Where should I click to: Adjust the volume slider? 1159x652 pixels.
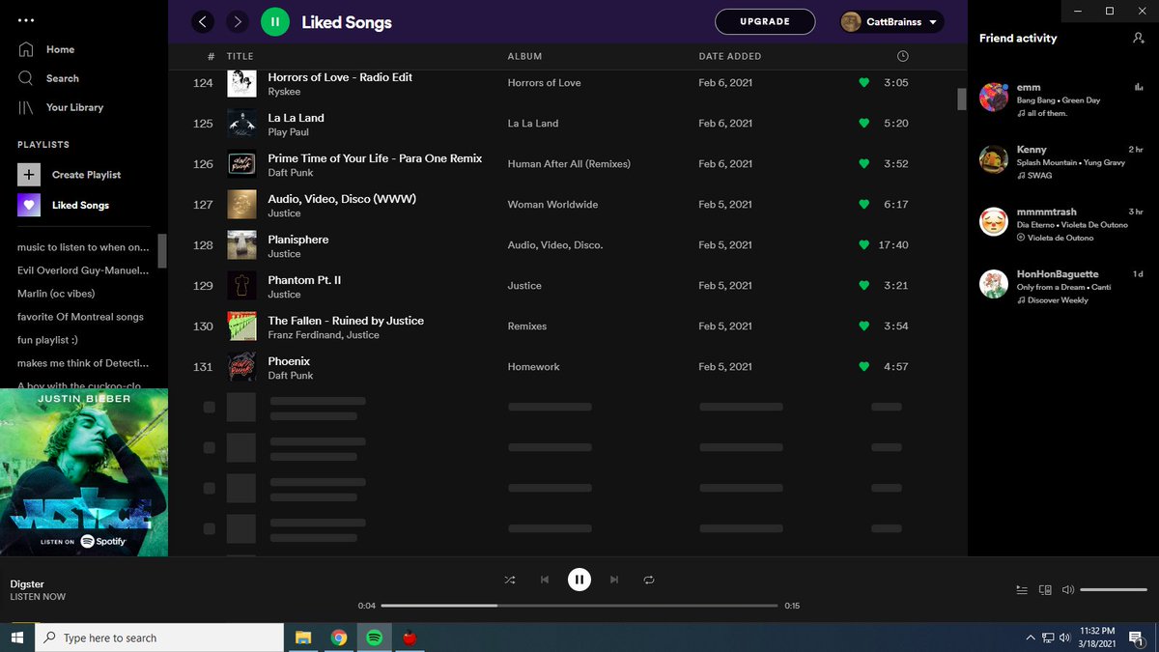click(x=1114, y=589)
